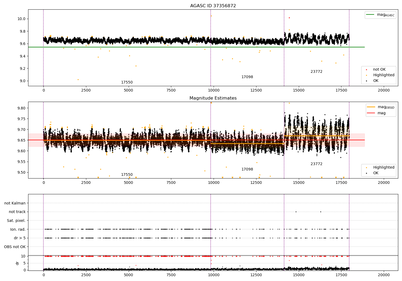Click the OBSID label 23772 in the top plot
402x281 pixels.
coord(317,72)
